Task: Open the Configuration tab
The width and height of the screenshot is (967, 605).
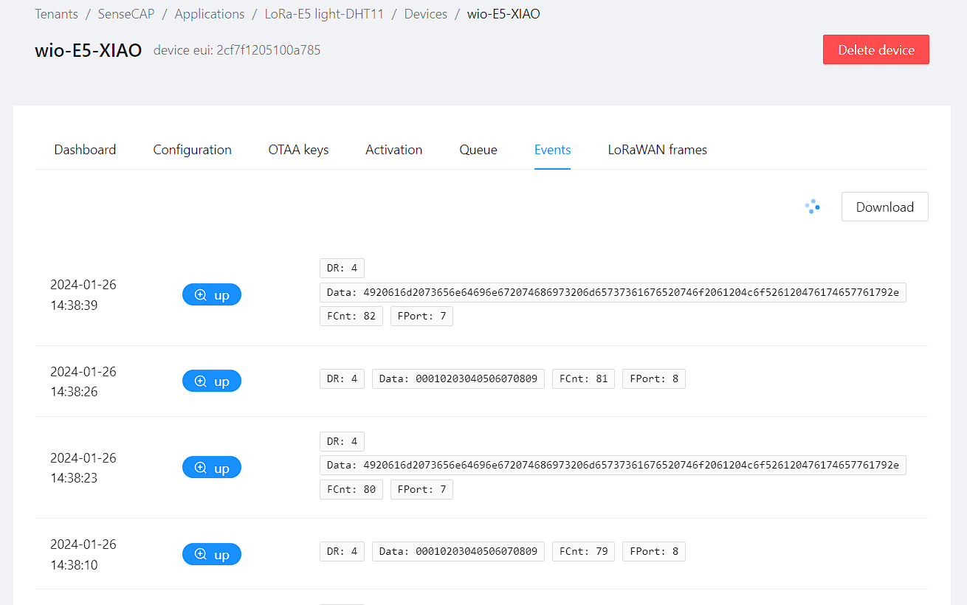Action: point(193,150)
